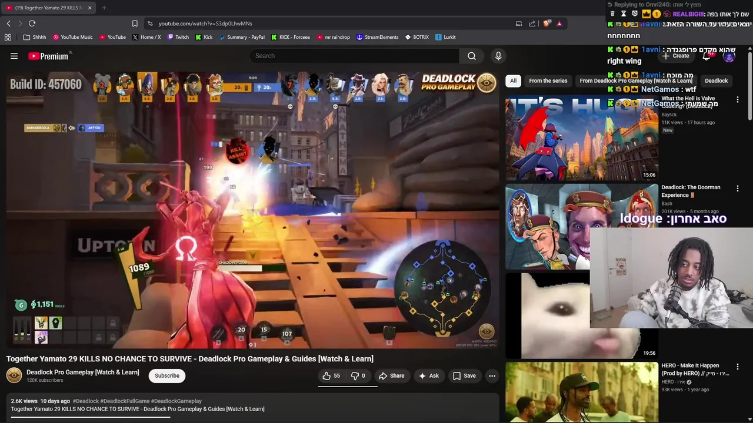Click the search magnifier button
Screen dimensions: 753x423
(471, 56)
